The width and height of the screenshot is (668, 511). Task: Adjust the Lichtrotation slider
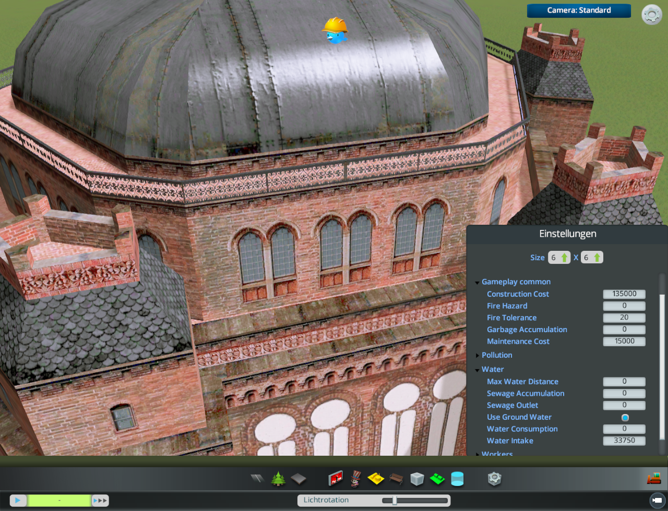[395, 501]
